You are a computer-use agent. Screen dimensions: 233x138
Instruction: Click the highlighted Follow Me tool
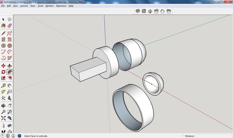9,72
